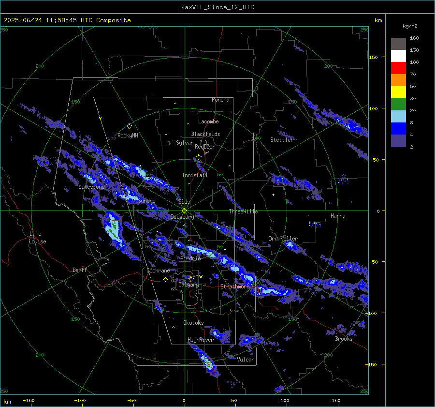
Task: Click the Vulcan label
Action: (246, 360)
